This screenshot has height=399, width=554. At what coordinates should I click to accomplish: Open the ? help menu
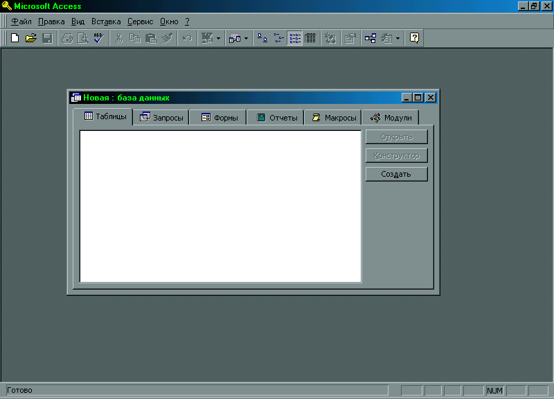187,21
